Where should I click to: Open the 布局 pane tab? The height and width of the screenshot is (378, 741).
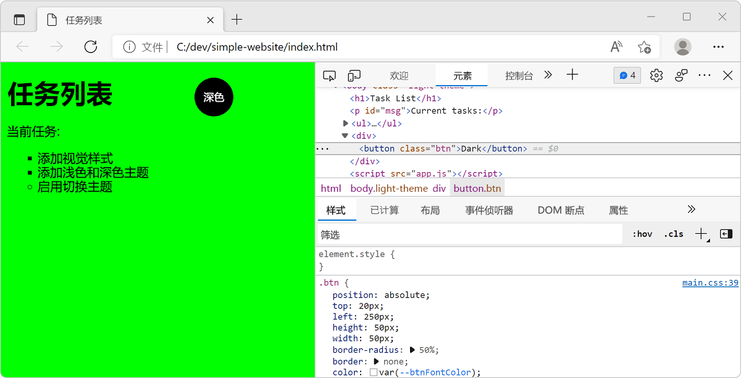point(430,210)
